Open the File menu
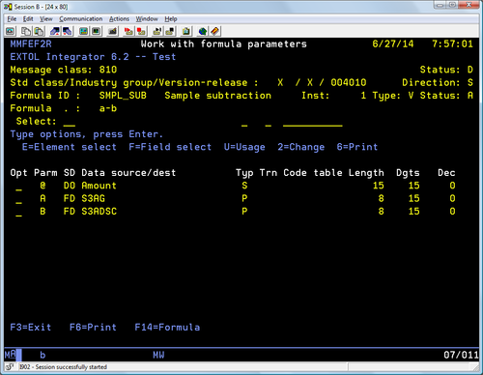The width and height of the screenshot is (483, 375). point(12,19)
